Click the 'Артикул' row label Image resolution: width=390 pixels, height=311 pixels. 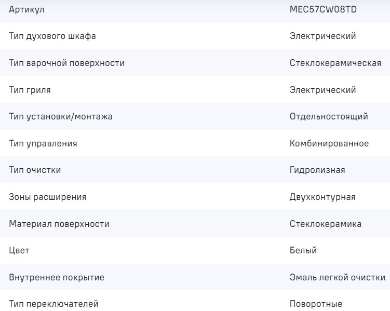click(x=26, y=10)
